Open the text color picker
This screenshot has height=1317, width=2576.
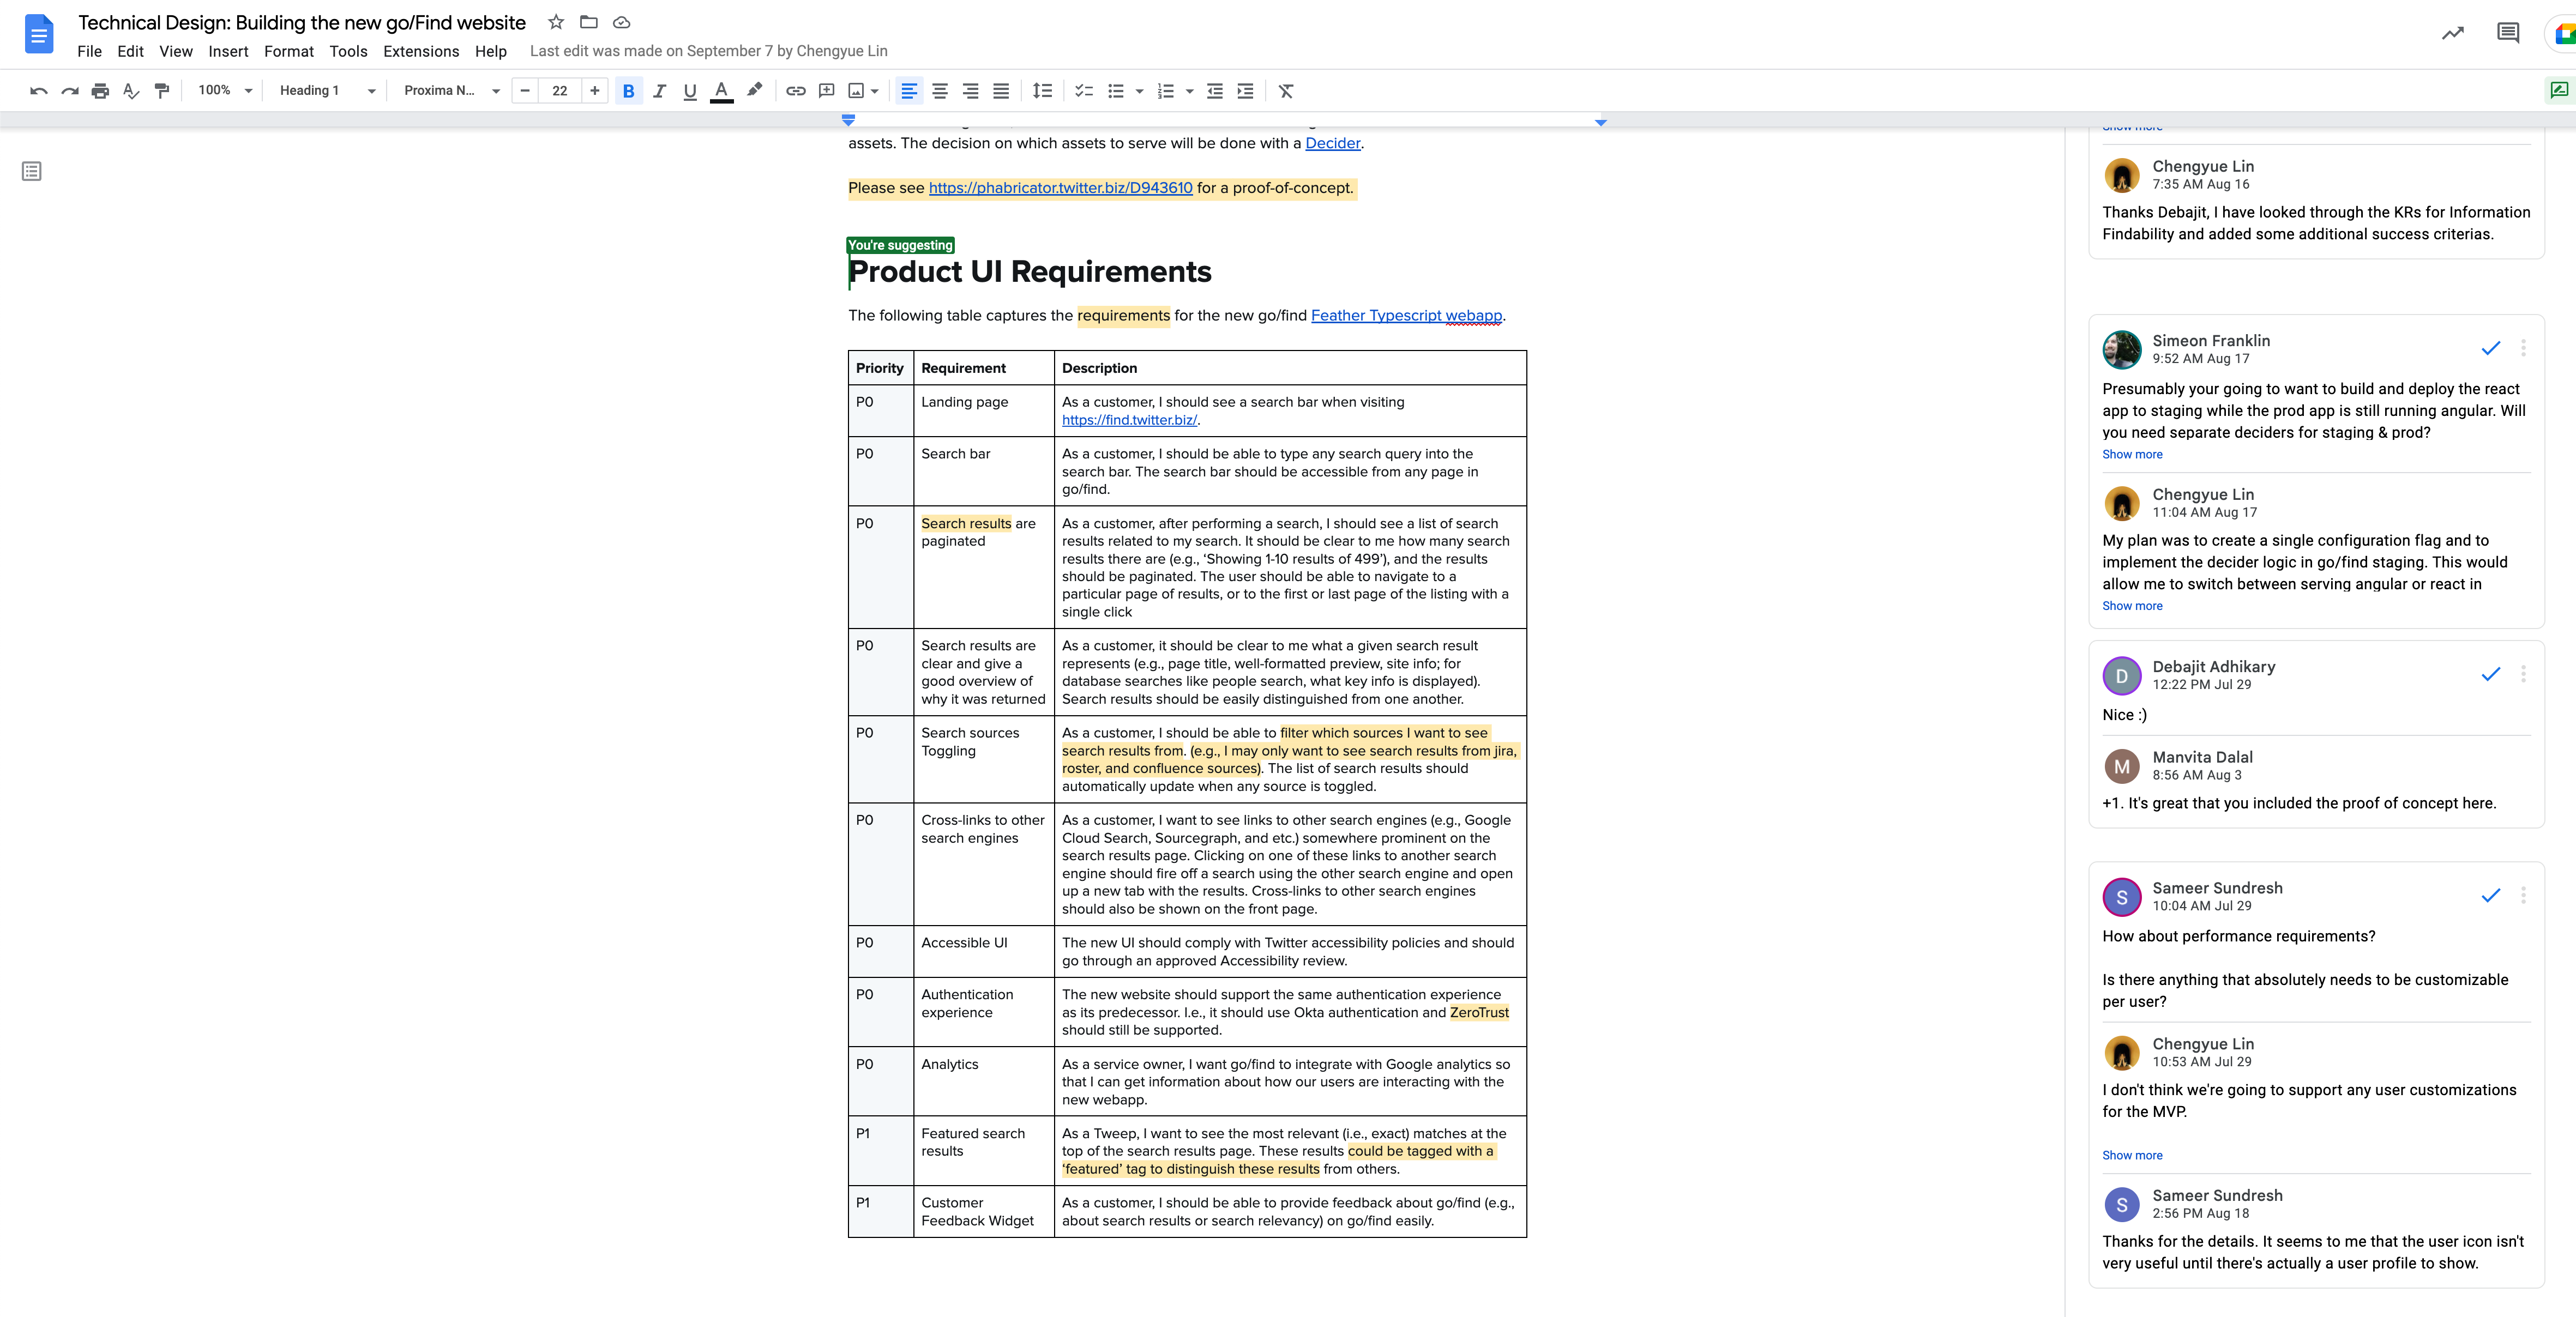(720, 91)
